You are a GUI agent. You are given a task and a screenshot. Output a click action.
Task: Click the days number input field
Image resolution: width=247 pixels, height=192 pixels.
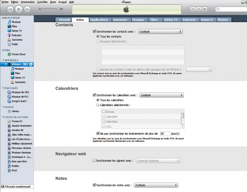pos(164,133)
